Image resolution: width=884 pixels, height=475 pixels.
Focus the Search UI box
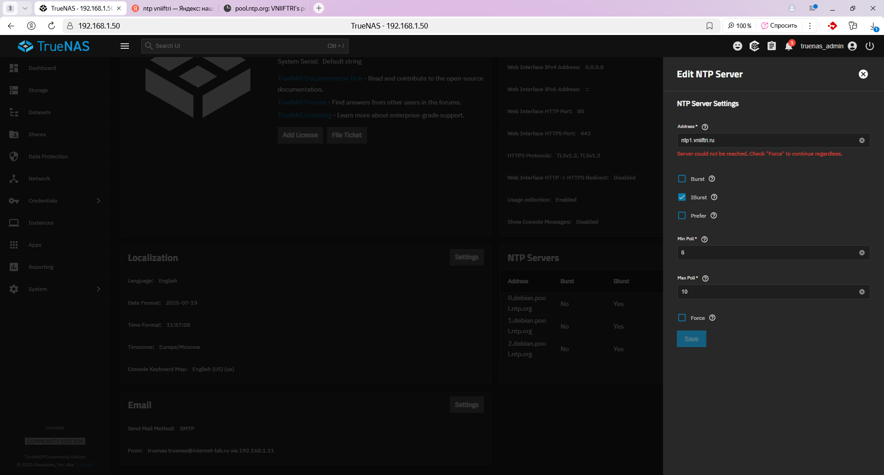(x=245, y=46)
